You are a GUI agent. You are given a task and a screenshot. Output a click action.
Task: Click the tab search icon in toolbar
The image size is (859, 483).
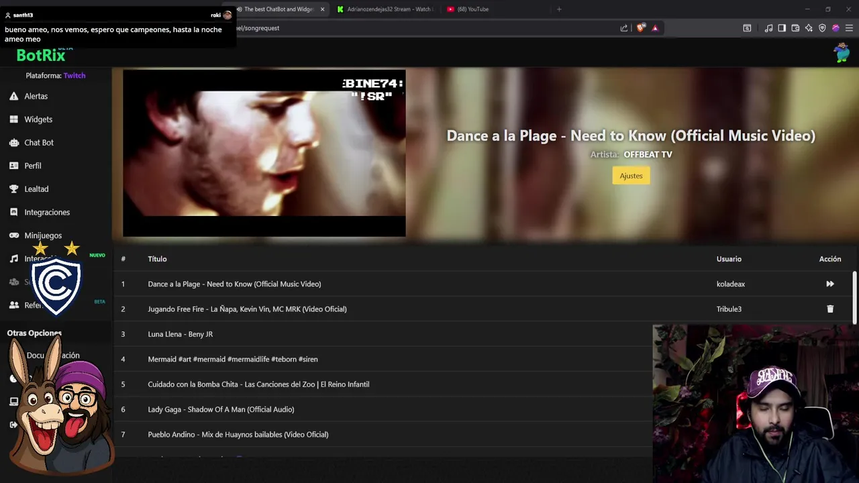pyautogui.click(x=747, y=28)
